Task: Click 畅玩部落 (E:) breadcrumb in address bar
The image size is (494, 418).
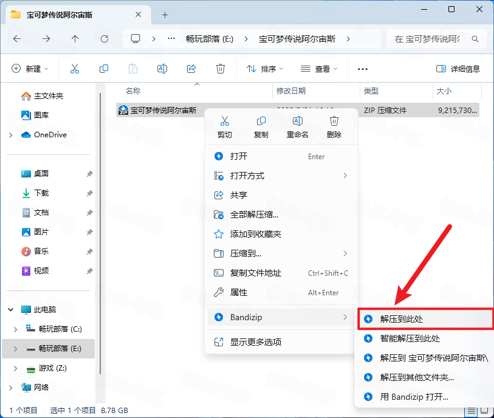Action: point(210,39)
